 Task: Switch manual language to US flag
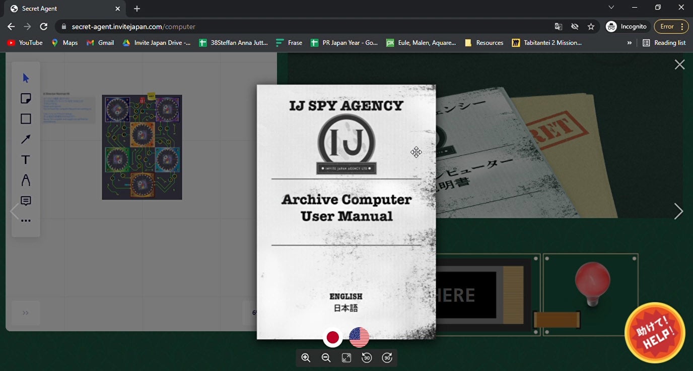(359, 337)
